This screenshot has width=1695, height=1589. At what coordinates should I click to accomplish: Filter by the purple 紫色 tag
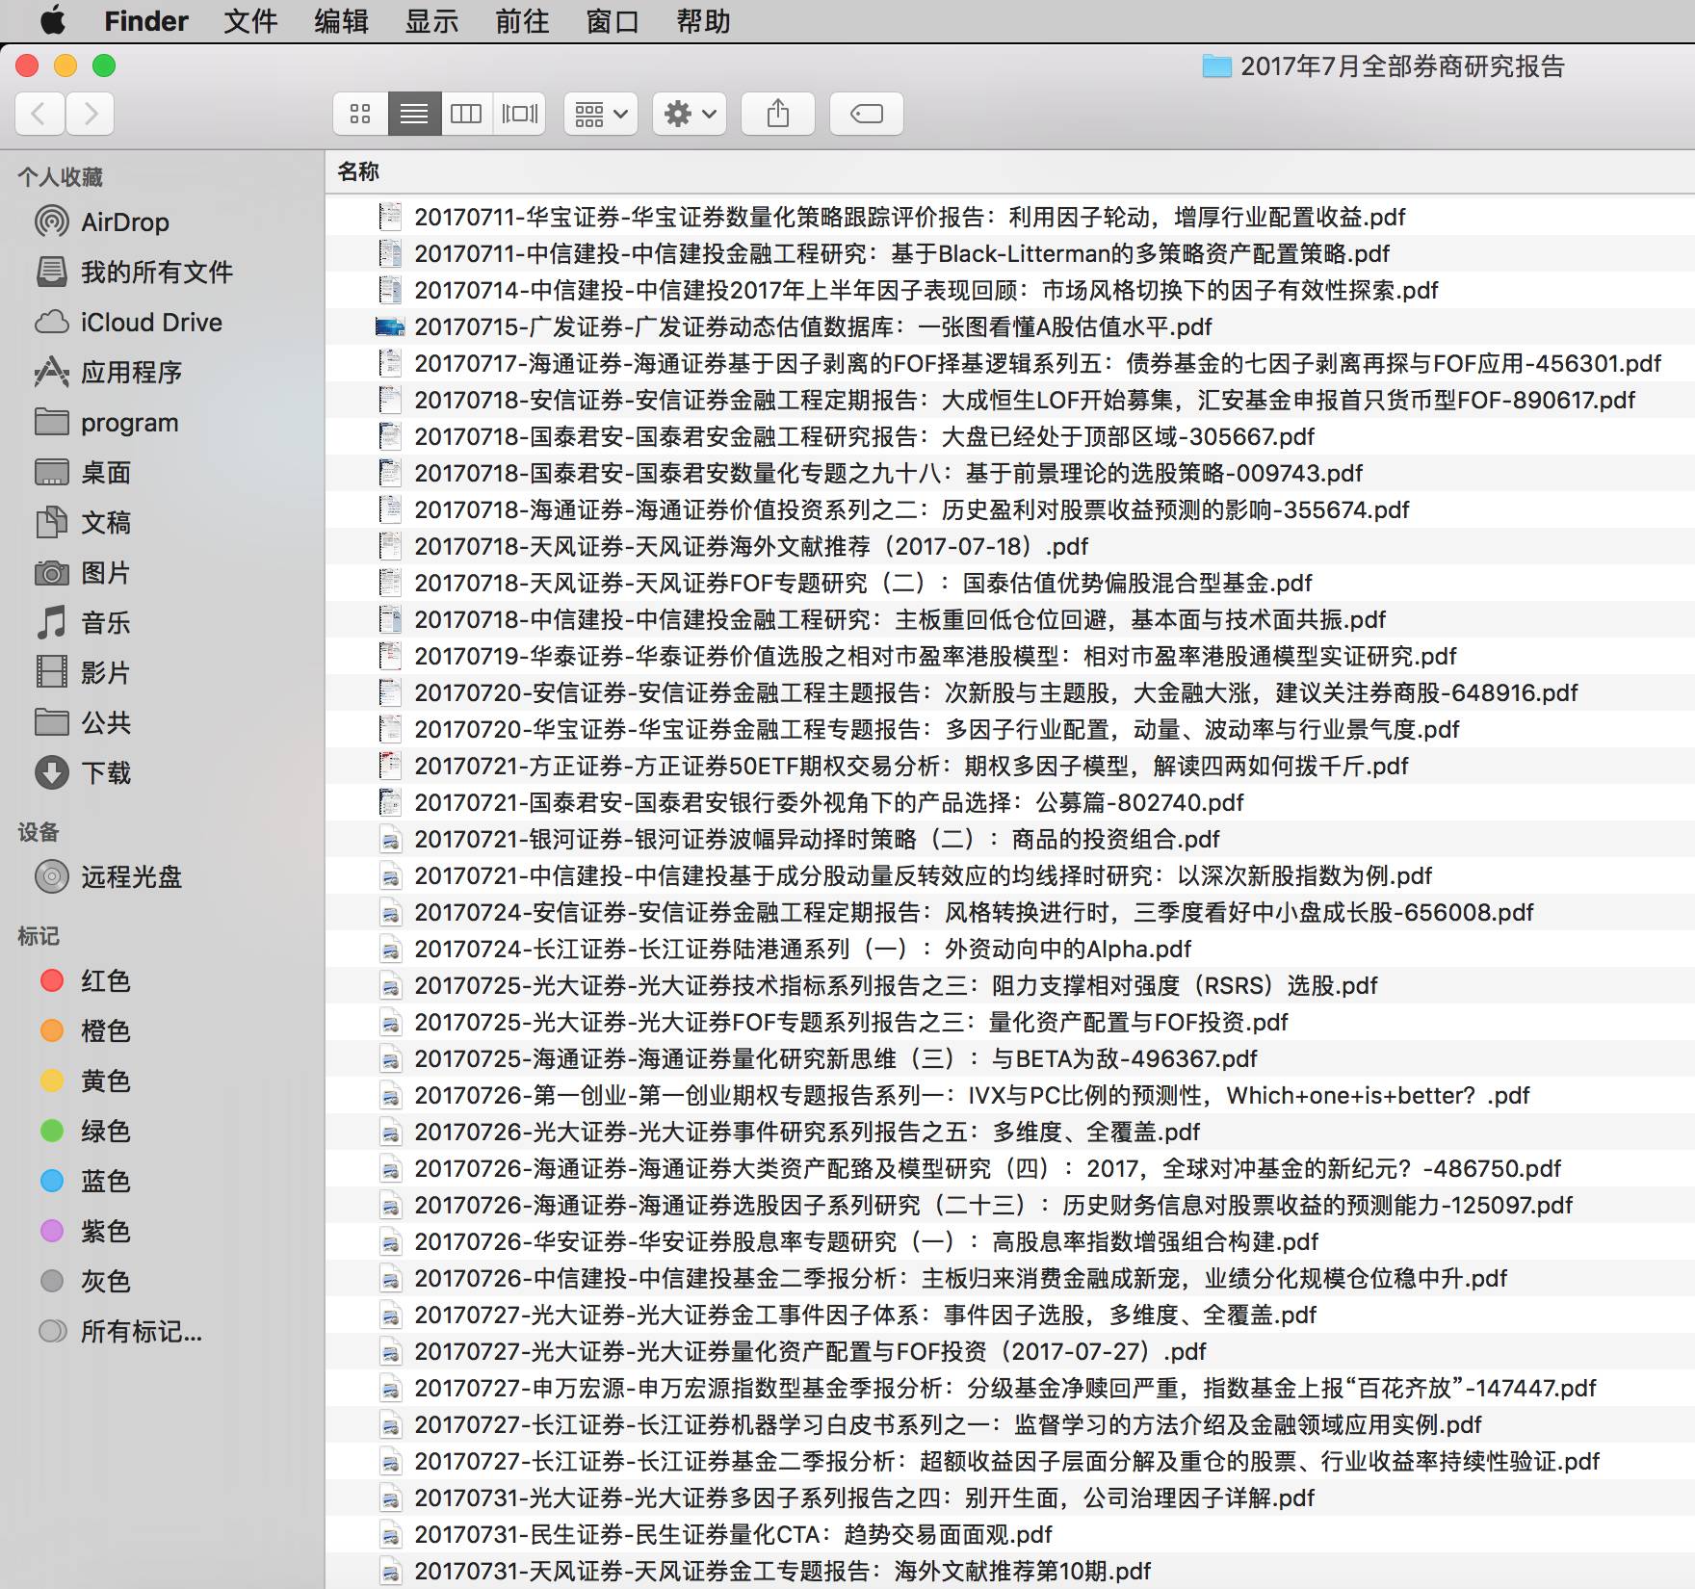[85, 1232]
